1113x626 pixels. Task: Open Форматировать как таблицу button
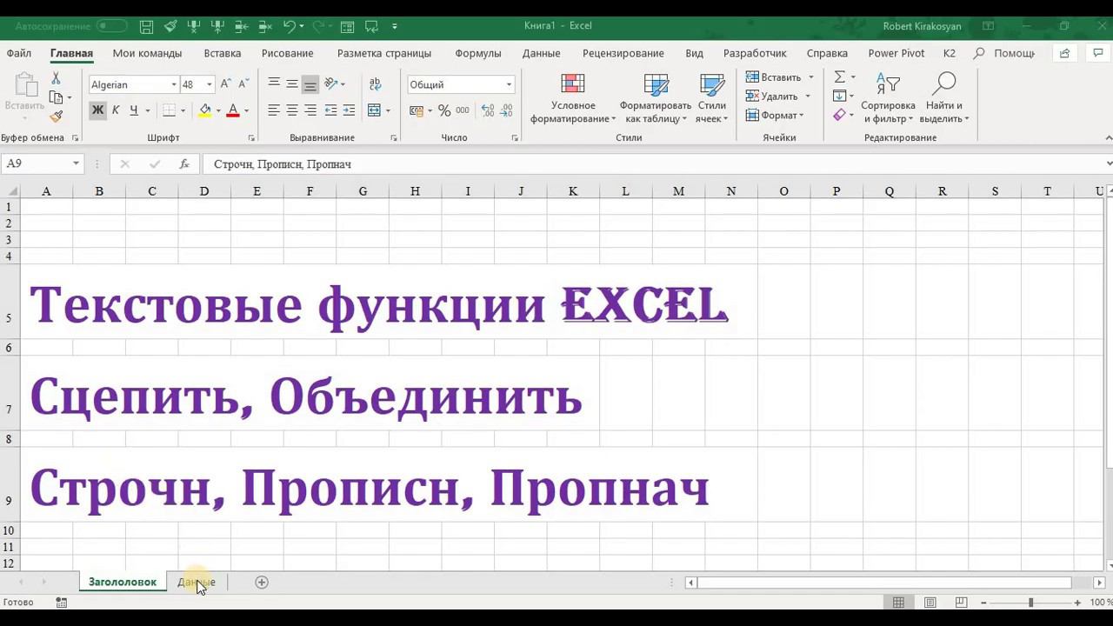[656, 98]
